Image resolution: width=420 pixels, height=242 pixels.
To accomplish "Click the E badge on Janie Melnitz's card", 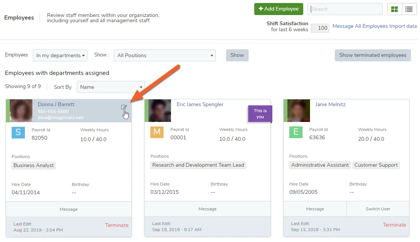I will point(296,132).
